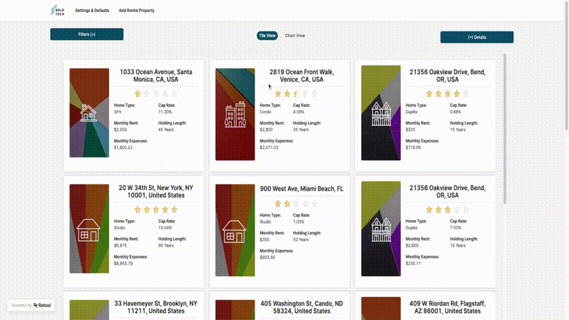Click first star on 2819 Ocean Front Walk rating
Screen dimensions: 569x320
click(278, 94)
